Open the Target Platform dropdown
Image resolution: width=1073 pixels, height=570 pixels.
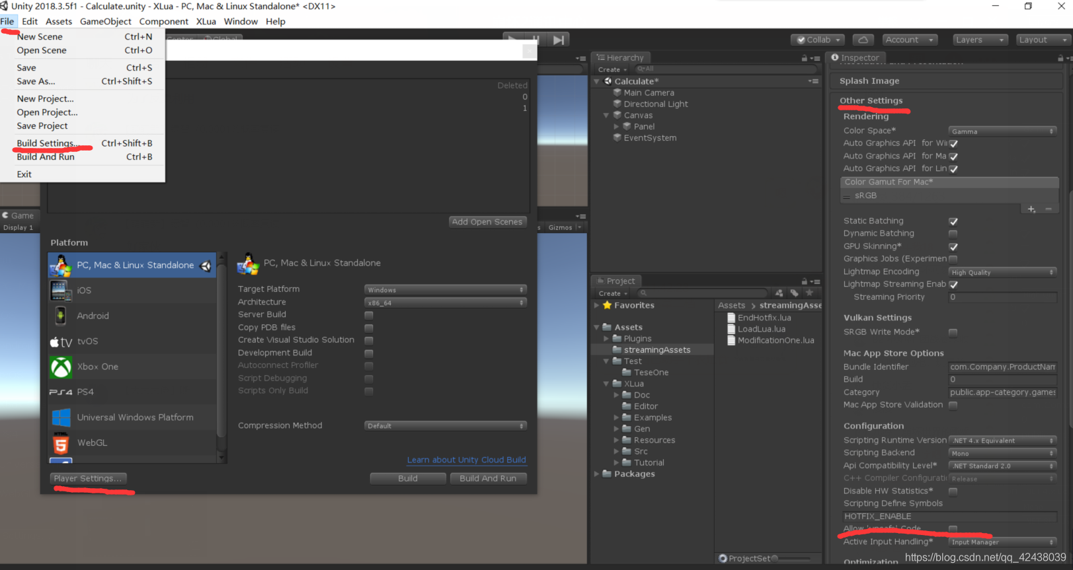tap(446, 290)
